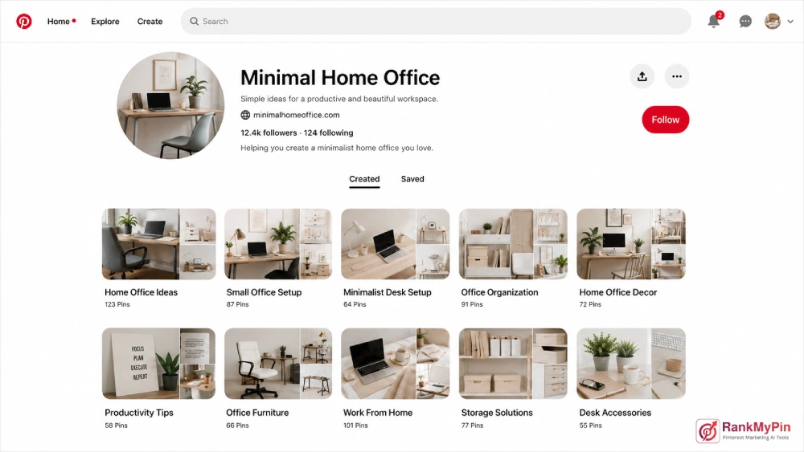Switch to the Created tab
Image resolution: width=804 pixels, height=452 pixels.
364,179
